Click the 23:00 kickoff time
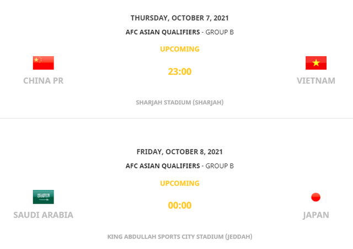The image size is (353, 249). (x=179, y=71)
